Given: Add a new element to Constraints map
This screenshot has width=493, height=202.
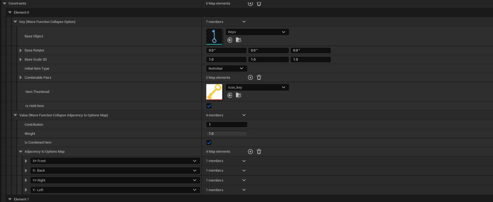Looking at the screenshot, I should coord(250,3).
